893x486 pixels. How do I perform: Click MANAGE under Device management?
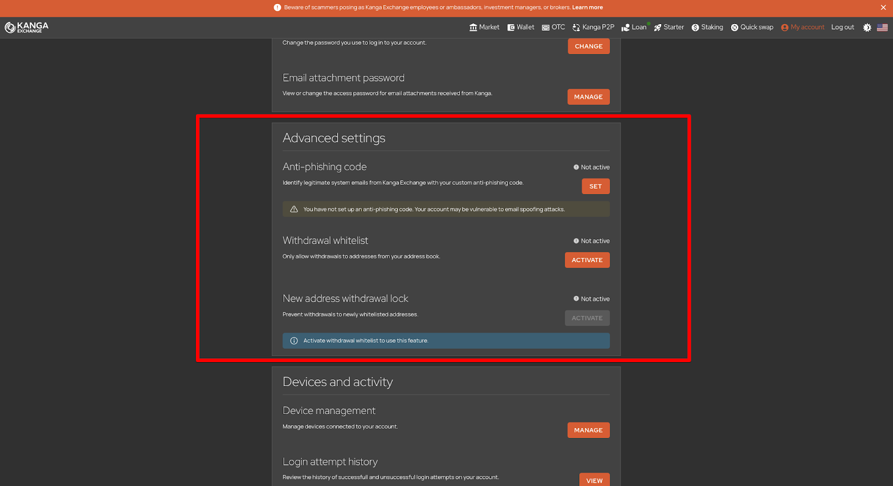(588, 430)
